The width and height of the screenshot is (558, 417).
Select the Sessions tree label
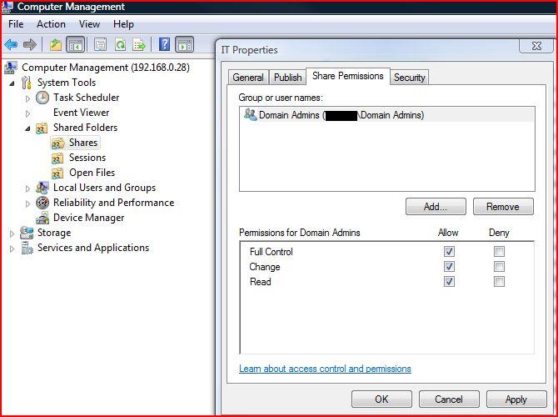tap(87, 158)
